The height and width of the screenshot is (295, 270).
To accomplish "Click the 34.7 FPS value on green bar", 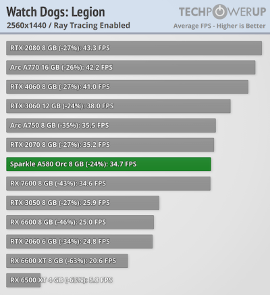I will pyautogui.click(x=123, y=164).
